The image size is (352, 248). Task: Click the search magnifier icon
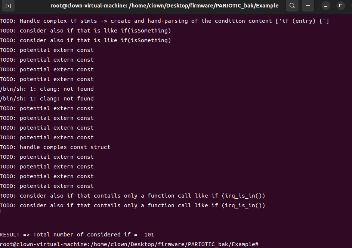coord(292,6)
